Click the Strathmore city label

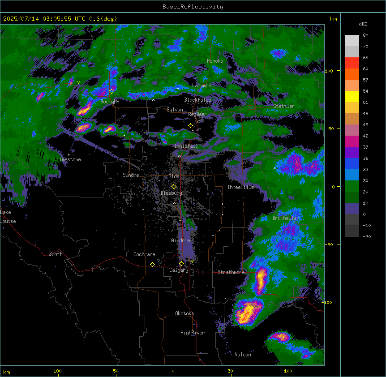tap(231, 272)
